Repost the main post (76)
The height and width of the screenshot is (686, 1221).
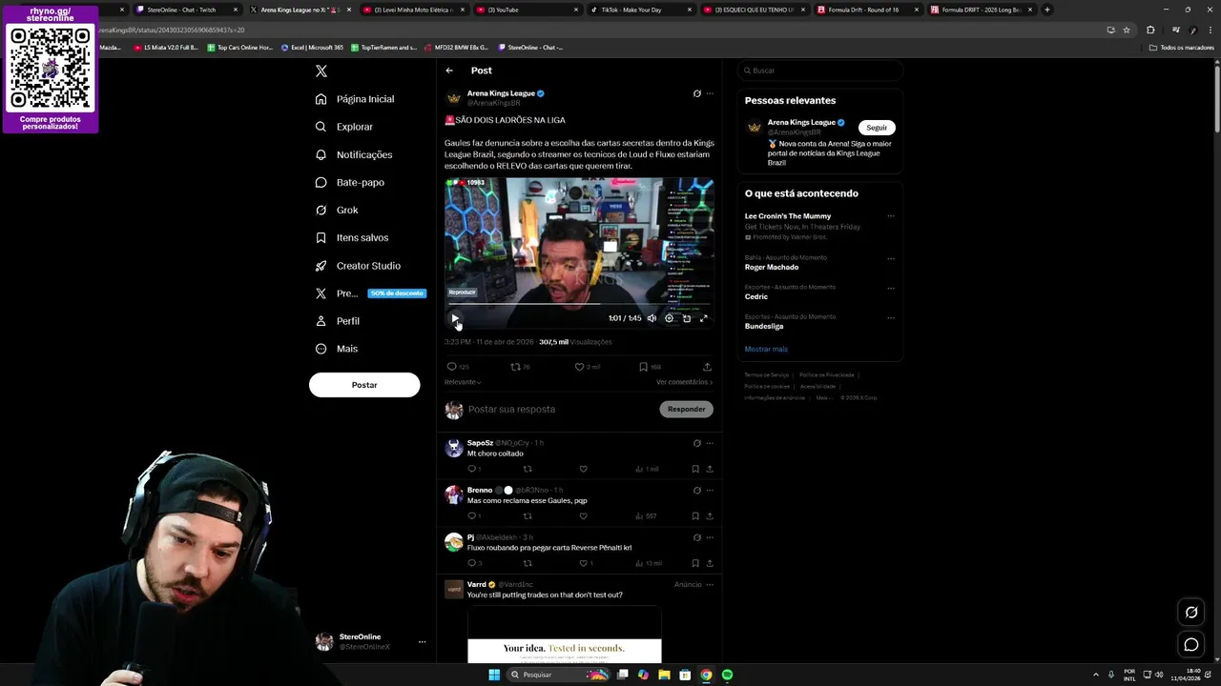click(520, 367)
